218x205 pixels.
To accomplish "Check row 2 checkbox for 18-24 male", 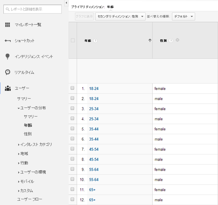I will pyautogui.click(x=72, y=98).
